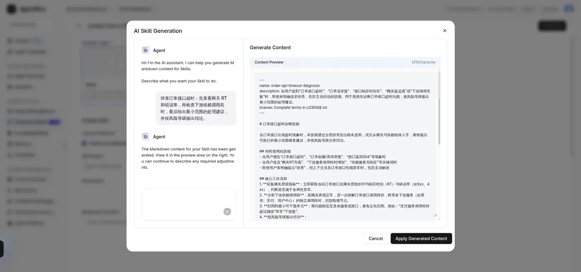Apply Generated Content to the skill
The image size is (581, 272).
point(421,238)
